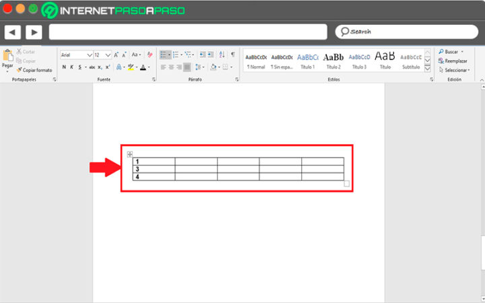
Task: Apply the Título 2 style
Action: pos(333,61)
